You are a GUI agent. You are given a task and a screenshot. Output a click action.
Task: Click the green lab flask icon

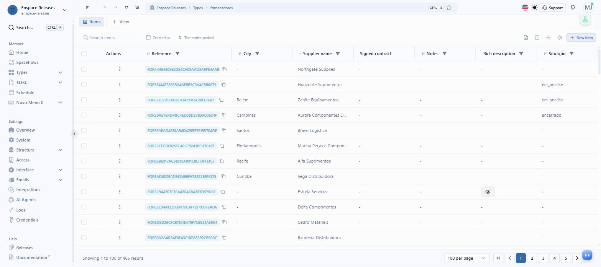(x=585, y=20)
